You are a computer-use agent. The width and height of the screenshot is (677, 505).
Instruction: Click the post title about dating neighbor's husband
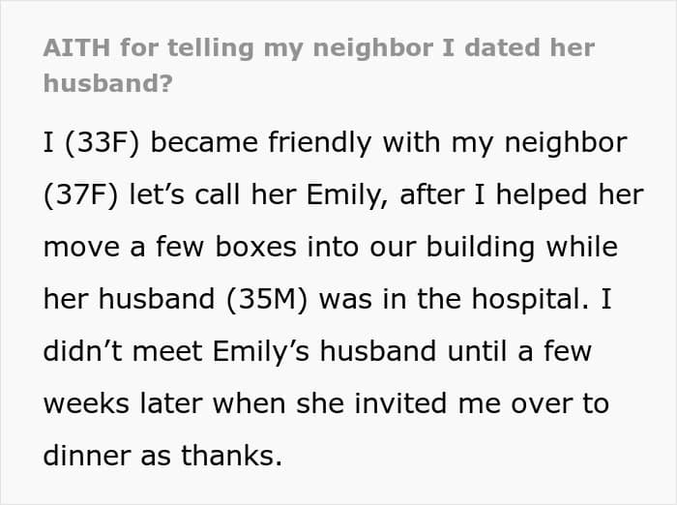(x=319, y=66)
